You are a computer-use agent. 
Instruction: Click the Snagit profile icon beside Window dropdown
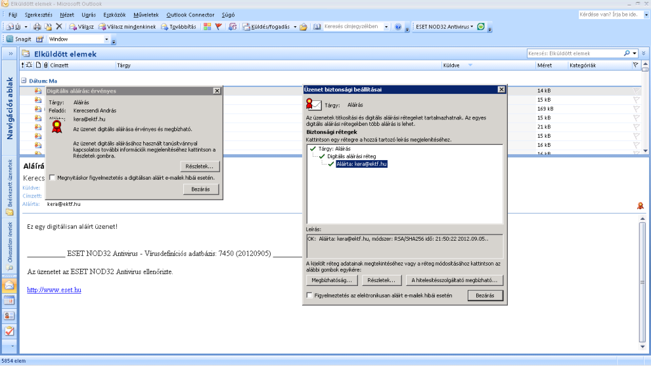point(40,39)
